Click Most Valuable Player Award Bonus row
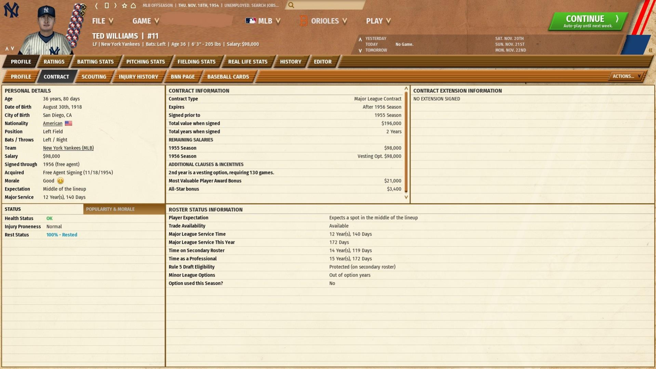 pos(285,181)
